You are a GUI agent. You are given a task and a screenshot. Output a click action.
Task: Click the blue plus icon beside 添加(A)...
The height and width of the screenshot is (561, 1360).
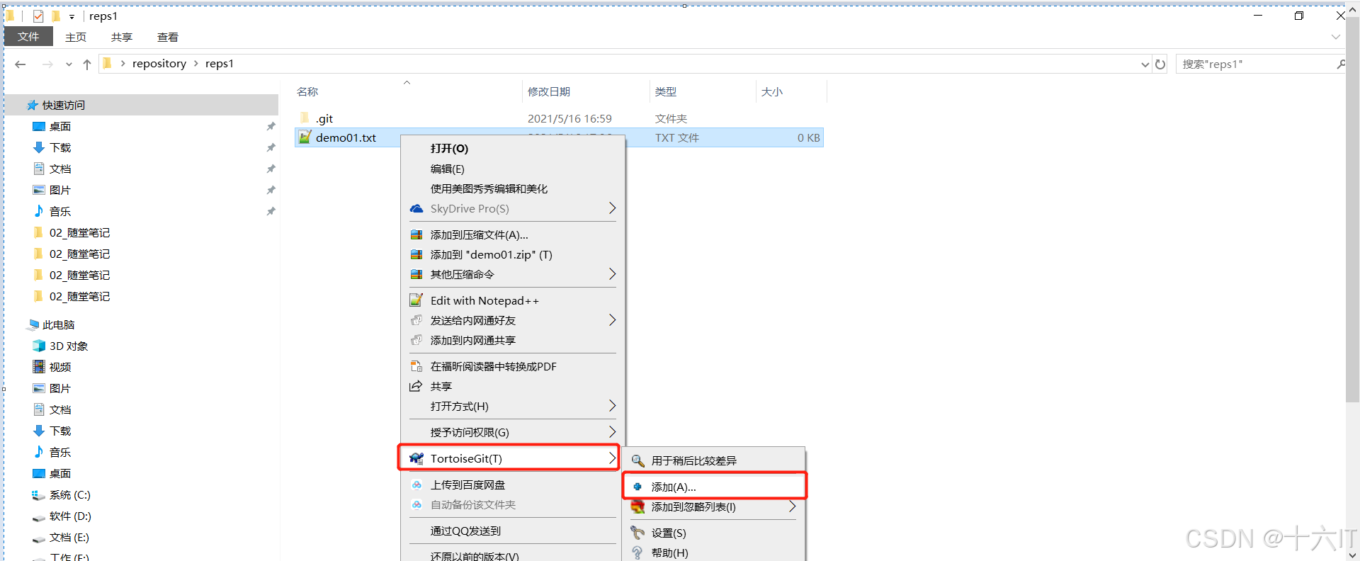click(637, 487)
